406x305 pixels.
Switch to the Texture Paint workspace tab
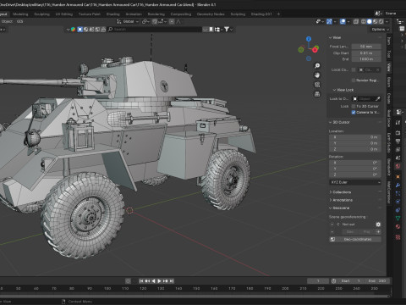coord(89,14)
